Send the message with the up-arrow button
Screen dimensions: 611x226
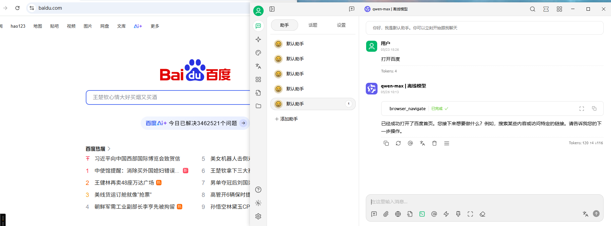coord(596,214)
